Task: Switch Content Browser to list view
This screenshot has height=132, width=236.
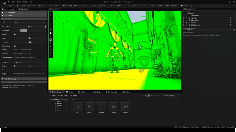Action: (x=142, y=95)
